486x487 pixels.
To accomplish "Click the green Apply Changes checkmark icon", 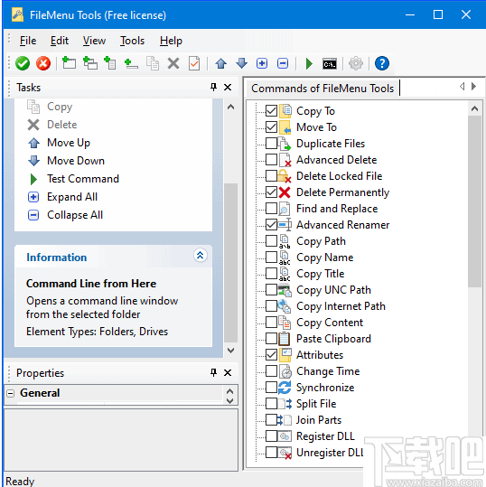I will (23, 63).
